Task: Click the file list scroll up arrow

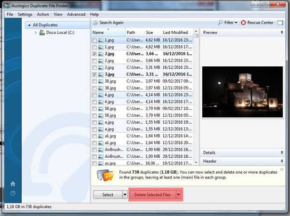Action: point(196,31)
